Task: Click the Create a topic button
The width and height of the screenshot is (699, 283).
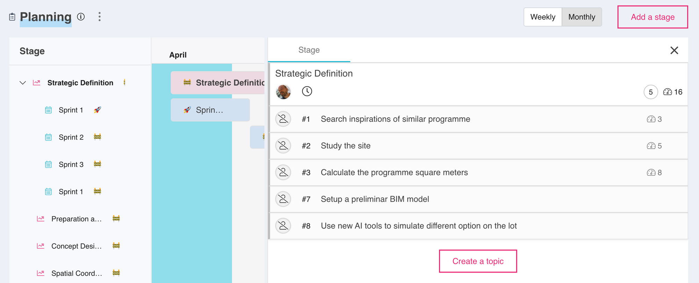Action: tap(478, 261)
